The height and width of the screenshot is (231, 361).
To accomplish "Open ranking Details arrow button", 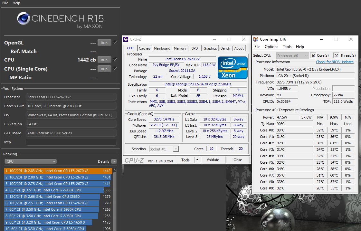I will pos(114,161).
